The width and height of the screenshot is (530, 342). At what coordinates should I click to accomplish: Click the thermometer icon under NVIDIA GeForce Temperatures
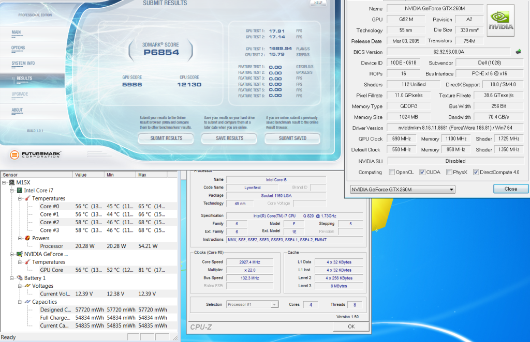click(28, 262)
